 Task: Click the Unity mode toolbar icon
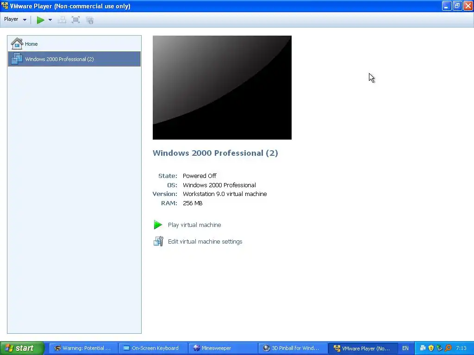90,20
